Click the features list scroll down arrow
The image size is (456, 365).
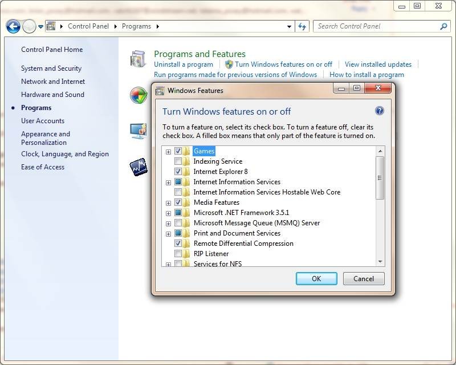pos(380,262)
